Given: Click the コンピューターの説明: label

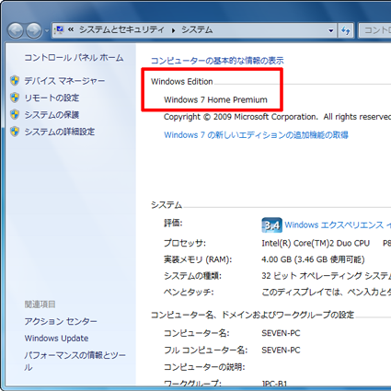Looking at the screenshot, I should pyautogui.click(x=204, y=367).
